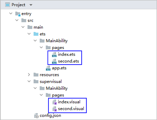Viewport: 157px width, 120px height.
Task: Collapse the ets folder chevron
Action: tap(29, 34)
